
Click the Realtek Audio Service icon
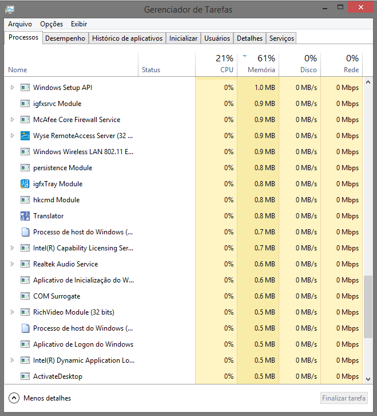tap(25, 264)
